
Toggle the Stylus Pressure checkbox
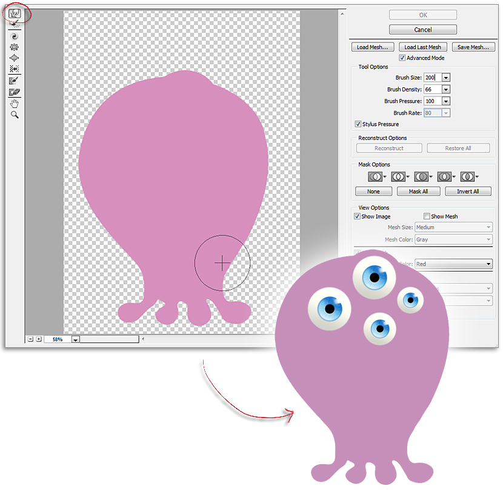358,124
